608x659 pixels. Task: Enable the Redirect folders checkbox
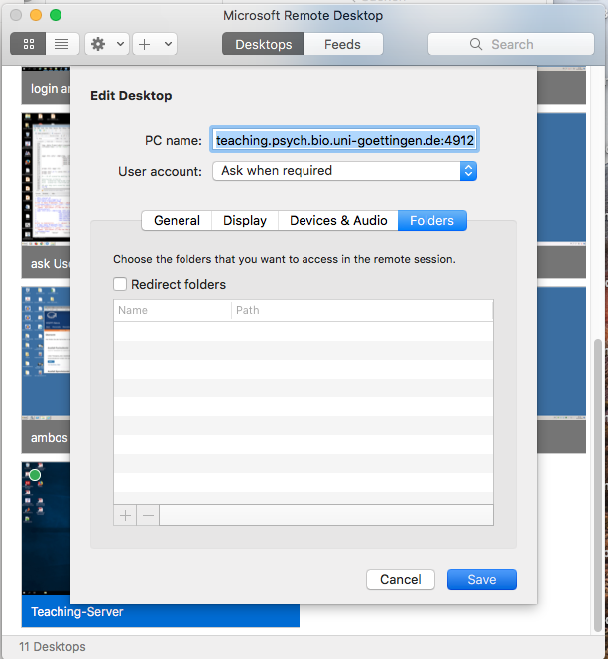click(120, 284)
